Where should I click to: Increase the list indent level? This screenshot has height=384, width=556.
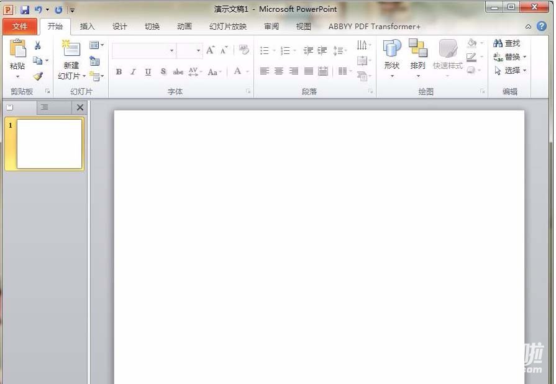point(322,51)
